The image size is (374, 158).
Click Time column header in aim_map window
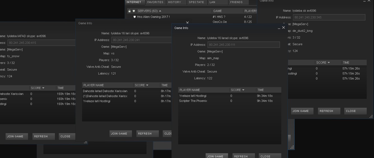[x=268, y=90]
